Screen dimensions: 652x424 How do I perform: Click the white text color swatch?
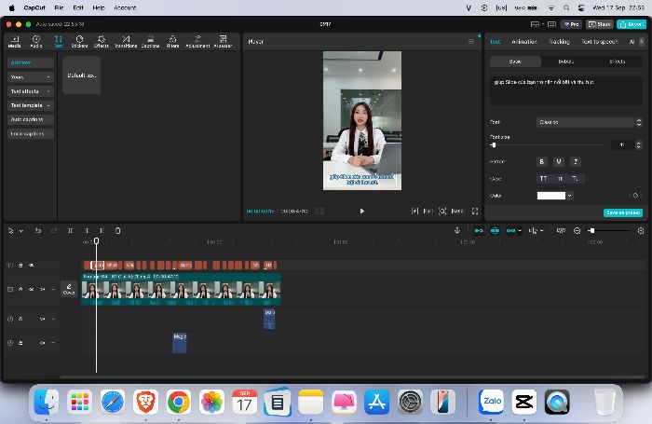tap(551, 196)
